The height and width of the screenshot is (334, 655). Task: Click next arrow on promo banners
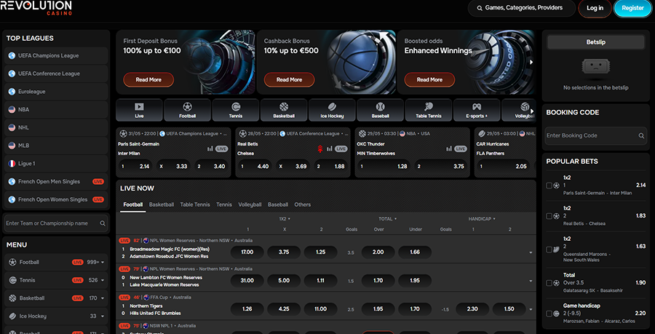532,62
